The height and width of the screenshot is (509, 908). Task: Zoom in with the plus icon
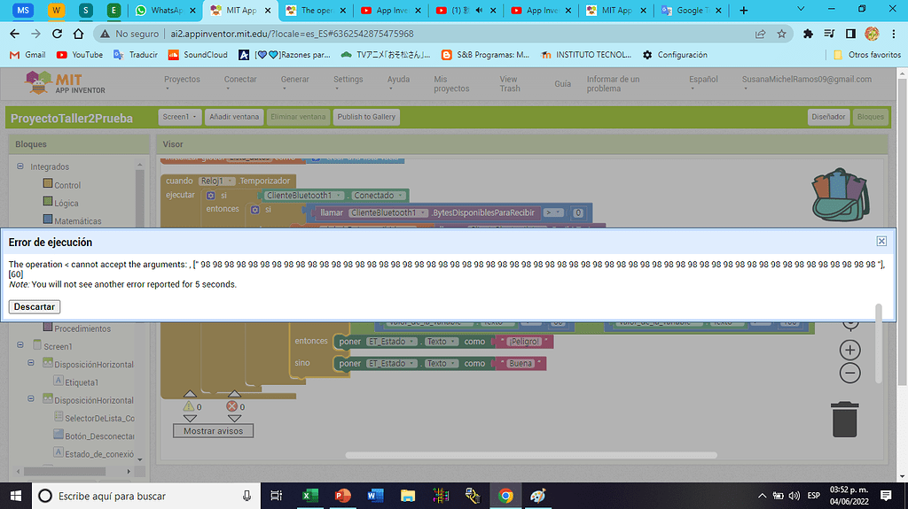(849, 350)
